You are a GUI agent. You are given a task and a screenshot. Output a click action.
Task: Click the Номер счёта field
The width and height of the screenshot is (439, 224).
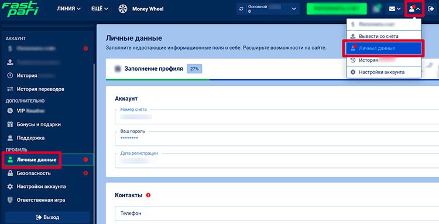[x=277, y=117]
